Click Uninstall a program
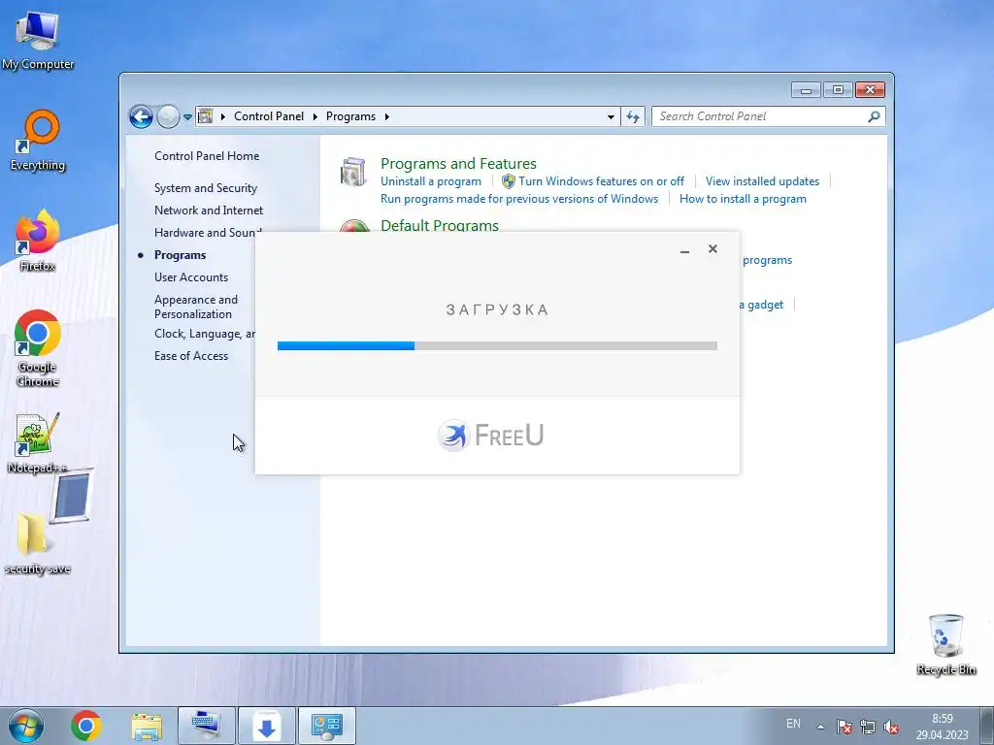Viewport: 994px width, 745px height. [430, 181]
